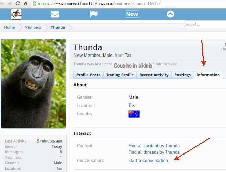Screen dimensions: 226x172
Task: Click the browser address bar URL
Action: (x=99, y=4)
